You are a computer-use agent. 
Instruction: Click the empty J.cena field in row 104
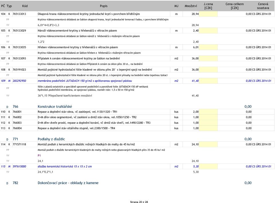[x=208, y=14]
